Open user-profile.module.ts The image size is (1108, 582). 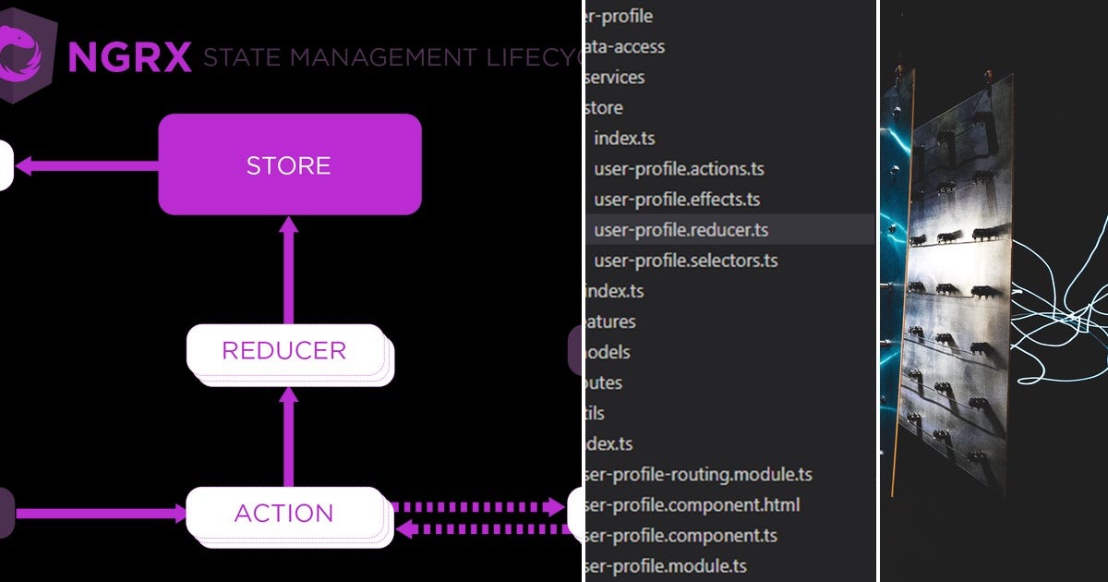click(x=661, y=564)
